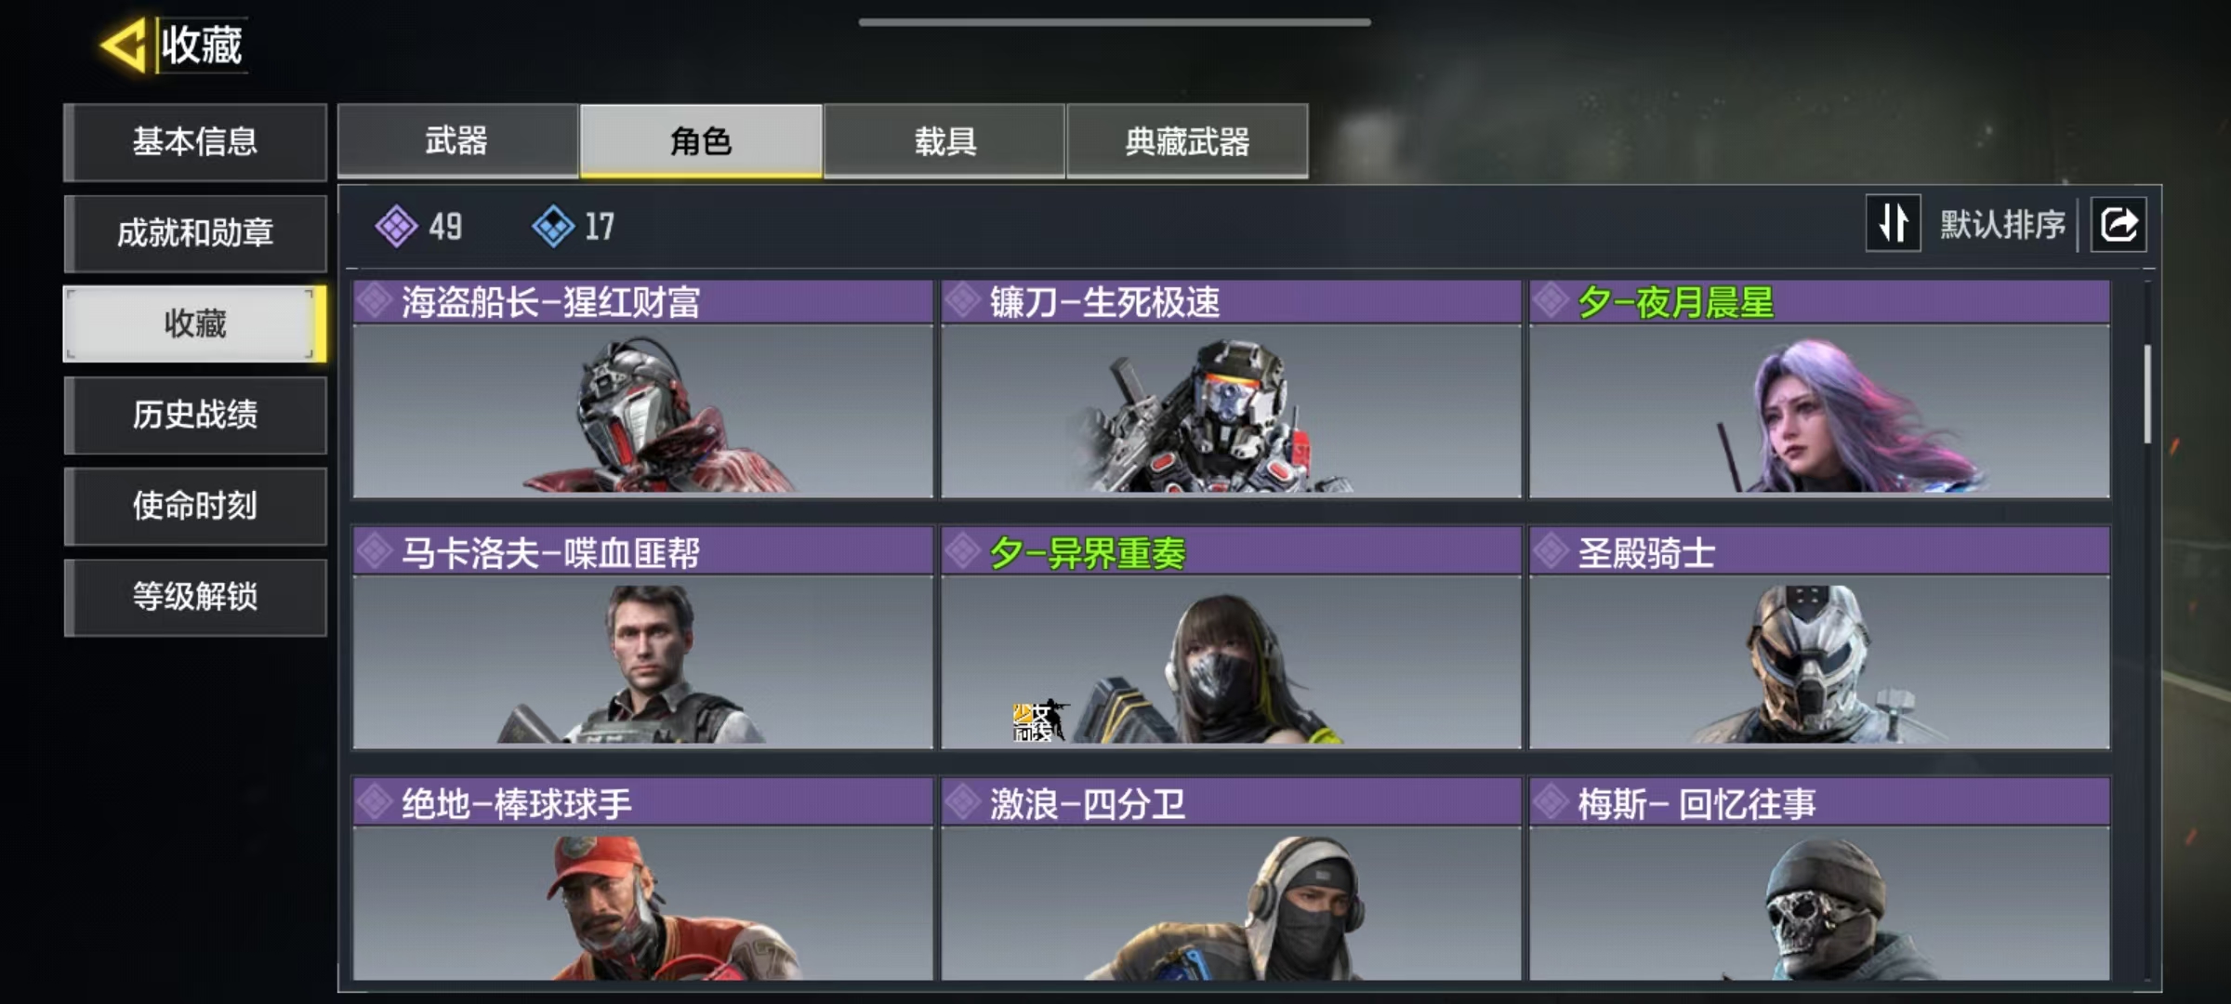Switch to the 载具 tab

[944, 140]
